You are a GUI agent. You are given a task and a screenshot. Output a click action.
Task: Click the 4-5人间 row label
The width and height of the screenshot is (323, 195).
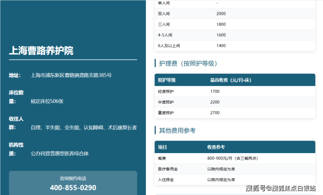click(165, 35)
